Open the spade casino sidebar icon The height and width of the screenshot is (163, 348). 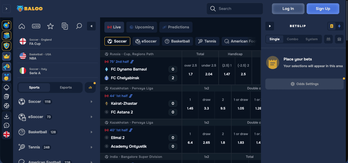coord(7,87)
